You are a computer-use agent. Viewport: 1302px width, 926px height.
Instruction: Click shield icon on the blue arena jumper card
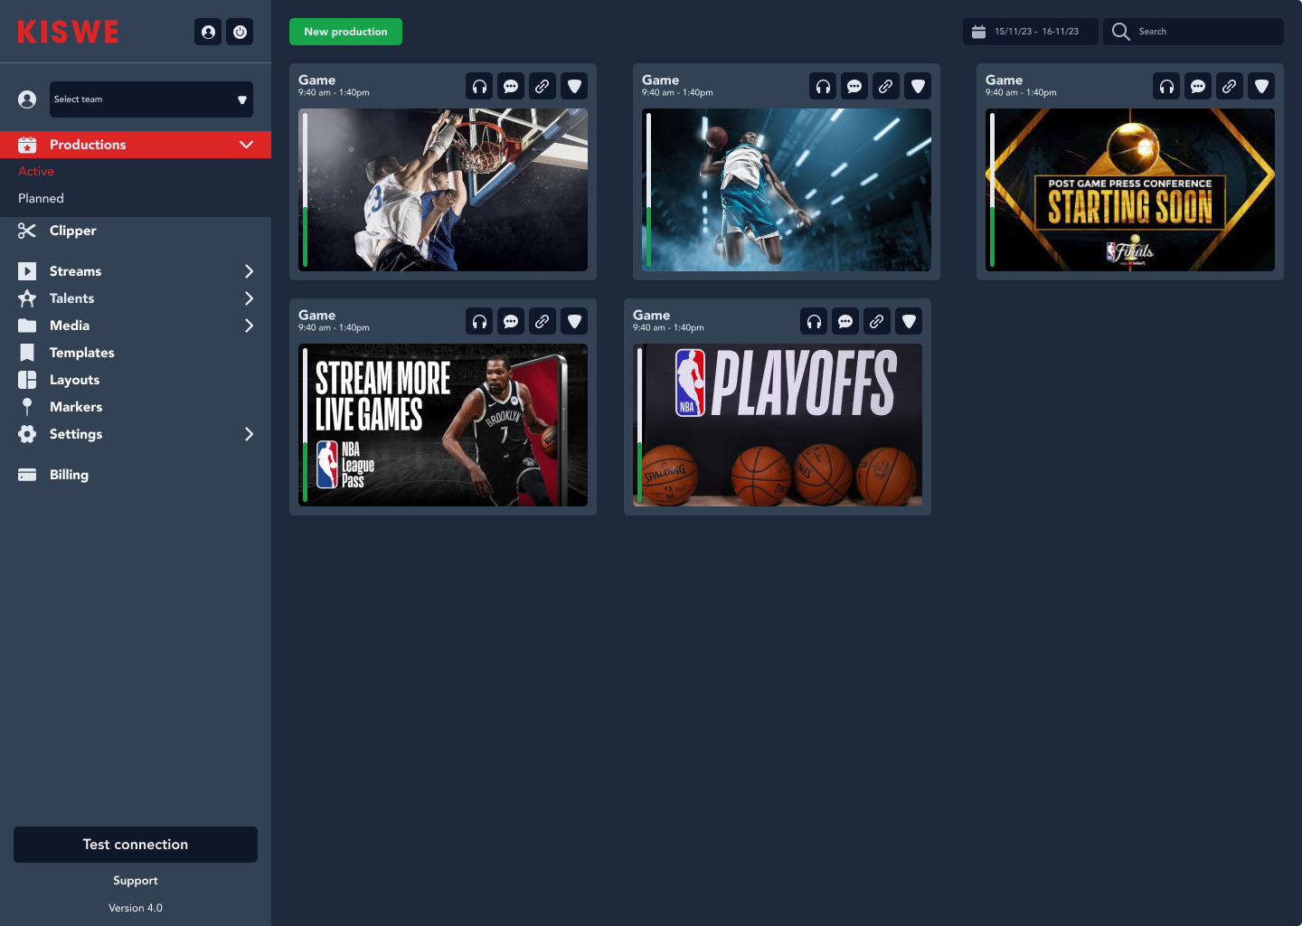pos(918,86)
